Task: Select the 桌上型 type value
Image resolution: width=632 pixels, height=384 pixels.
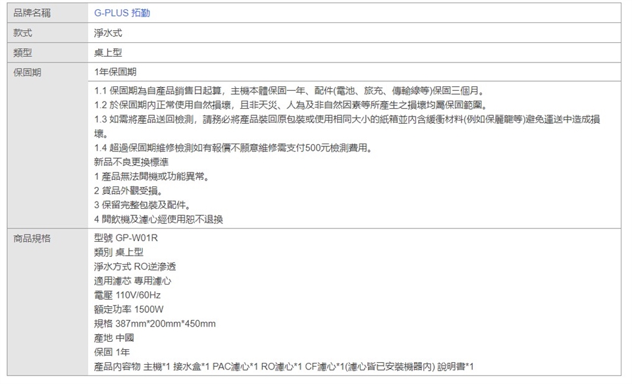Action: 108,52
